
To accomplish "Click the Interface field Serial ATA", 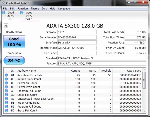I will [77, 43].
